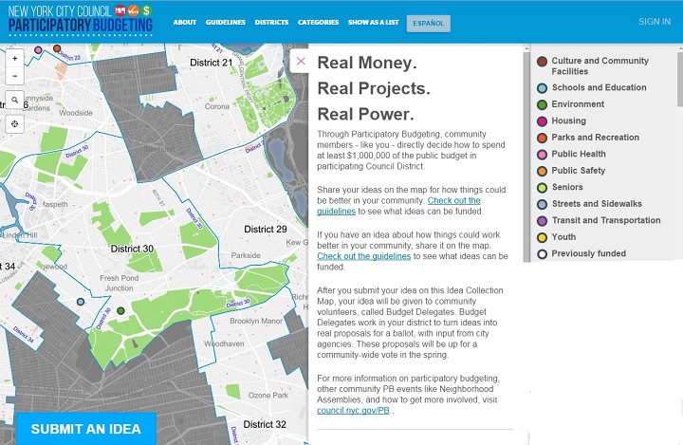Zoom out of the map
Image resolution: width=683 pixels, height=445 pixels.
(15, 76)
